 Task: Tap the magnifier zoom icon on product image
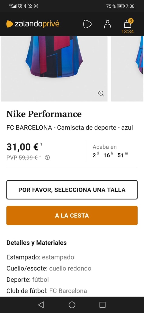tap(101, 93)
